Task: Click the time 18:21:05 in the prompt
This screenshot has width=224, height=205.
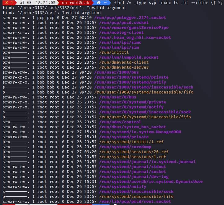Action: tap(46, 2)
